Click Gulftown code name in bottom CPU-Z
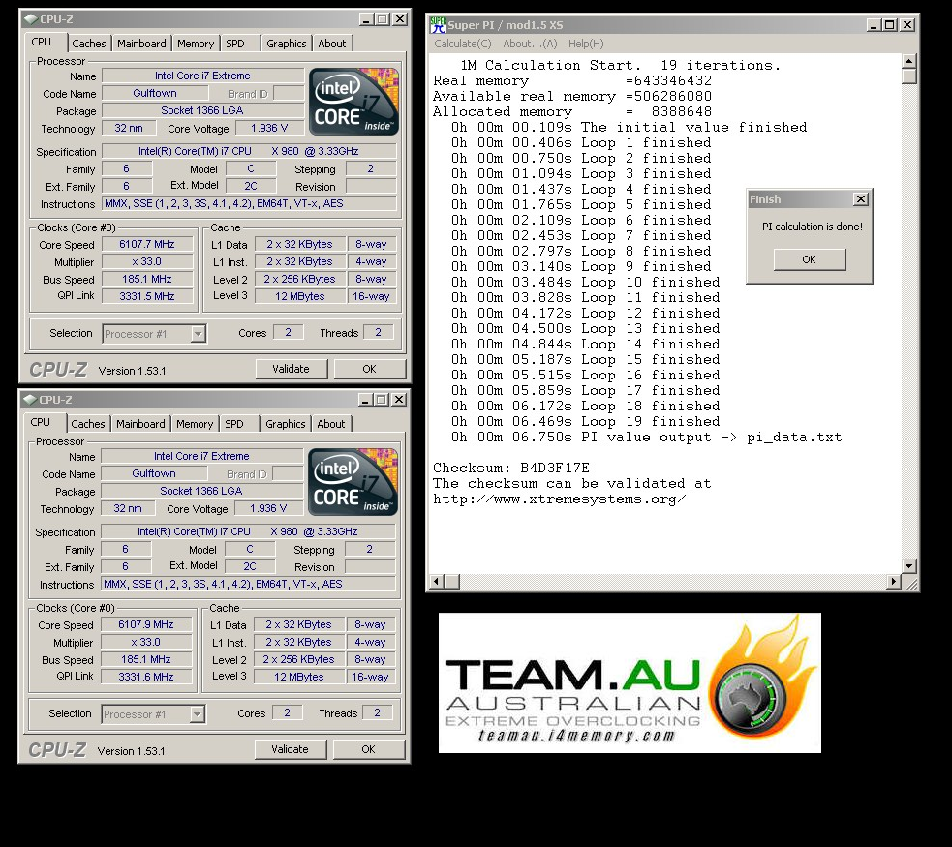Viewport: 952px width, 847px height. point(154,474)
